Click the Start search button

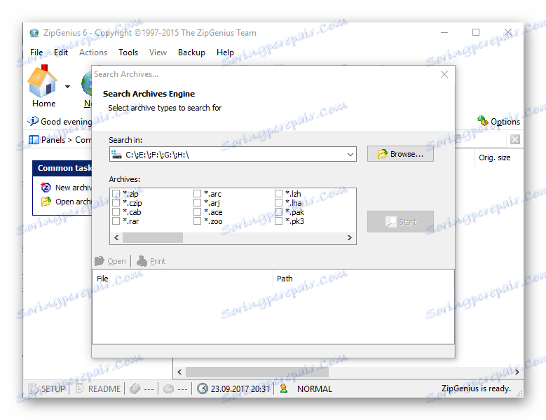(400, 221)
